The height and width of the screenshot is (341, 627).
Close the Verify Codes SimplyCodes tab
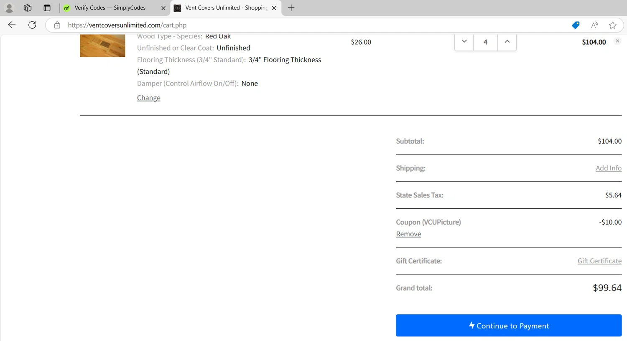point(163,8)
